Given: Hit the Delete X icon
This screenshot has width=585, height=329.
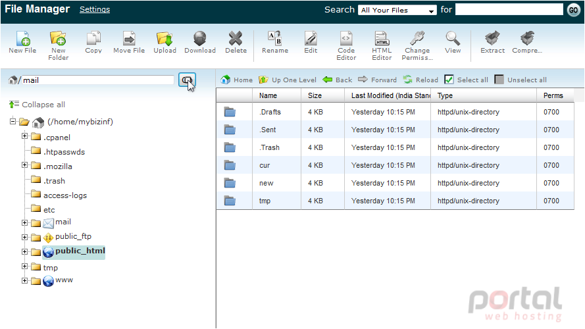Looking at the screenshot, I should pos(236,38).
